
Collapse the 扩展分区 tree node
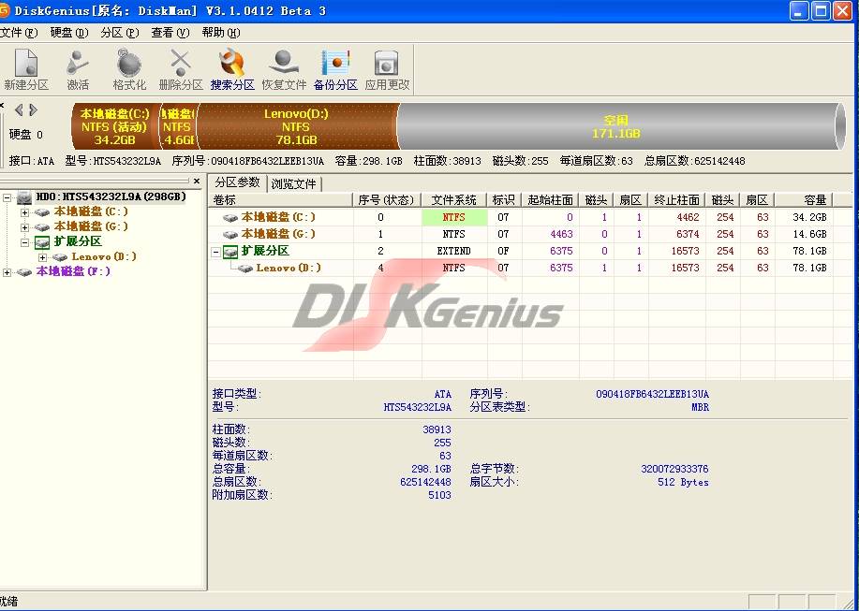pyautogui.click(x=24, y=242)
